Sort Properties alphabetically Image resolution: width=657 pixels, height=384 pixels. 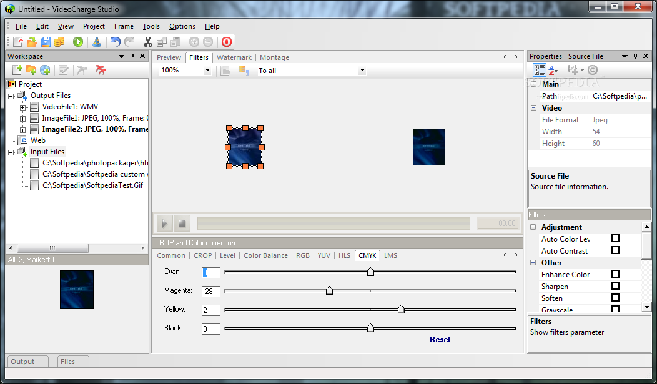(x=553, y=70)
